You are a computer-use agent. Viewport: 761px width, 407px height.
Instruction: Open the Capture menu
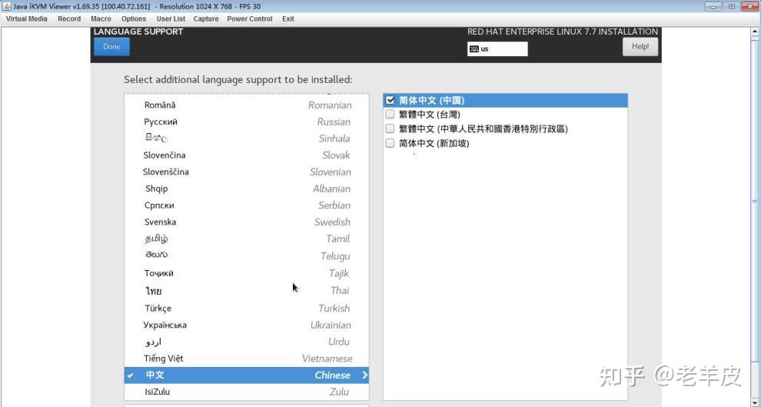pos(206,19)
